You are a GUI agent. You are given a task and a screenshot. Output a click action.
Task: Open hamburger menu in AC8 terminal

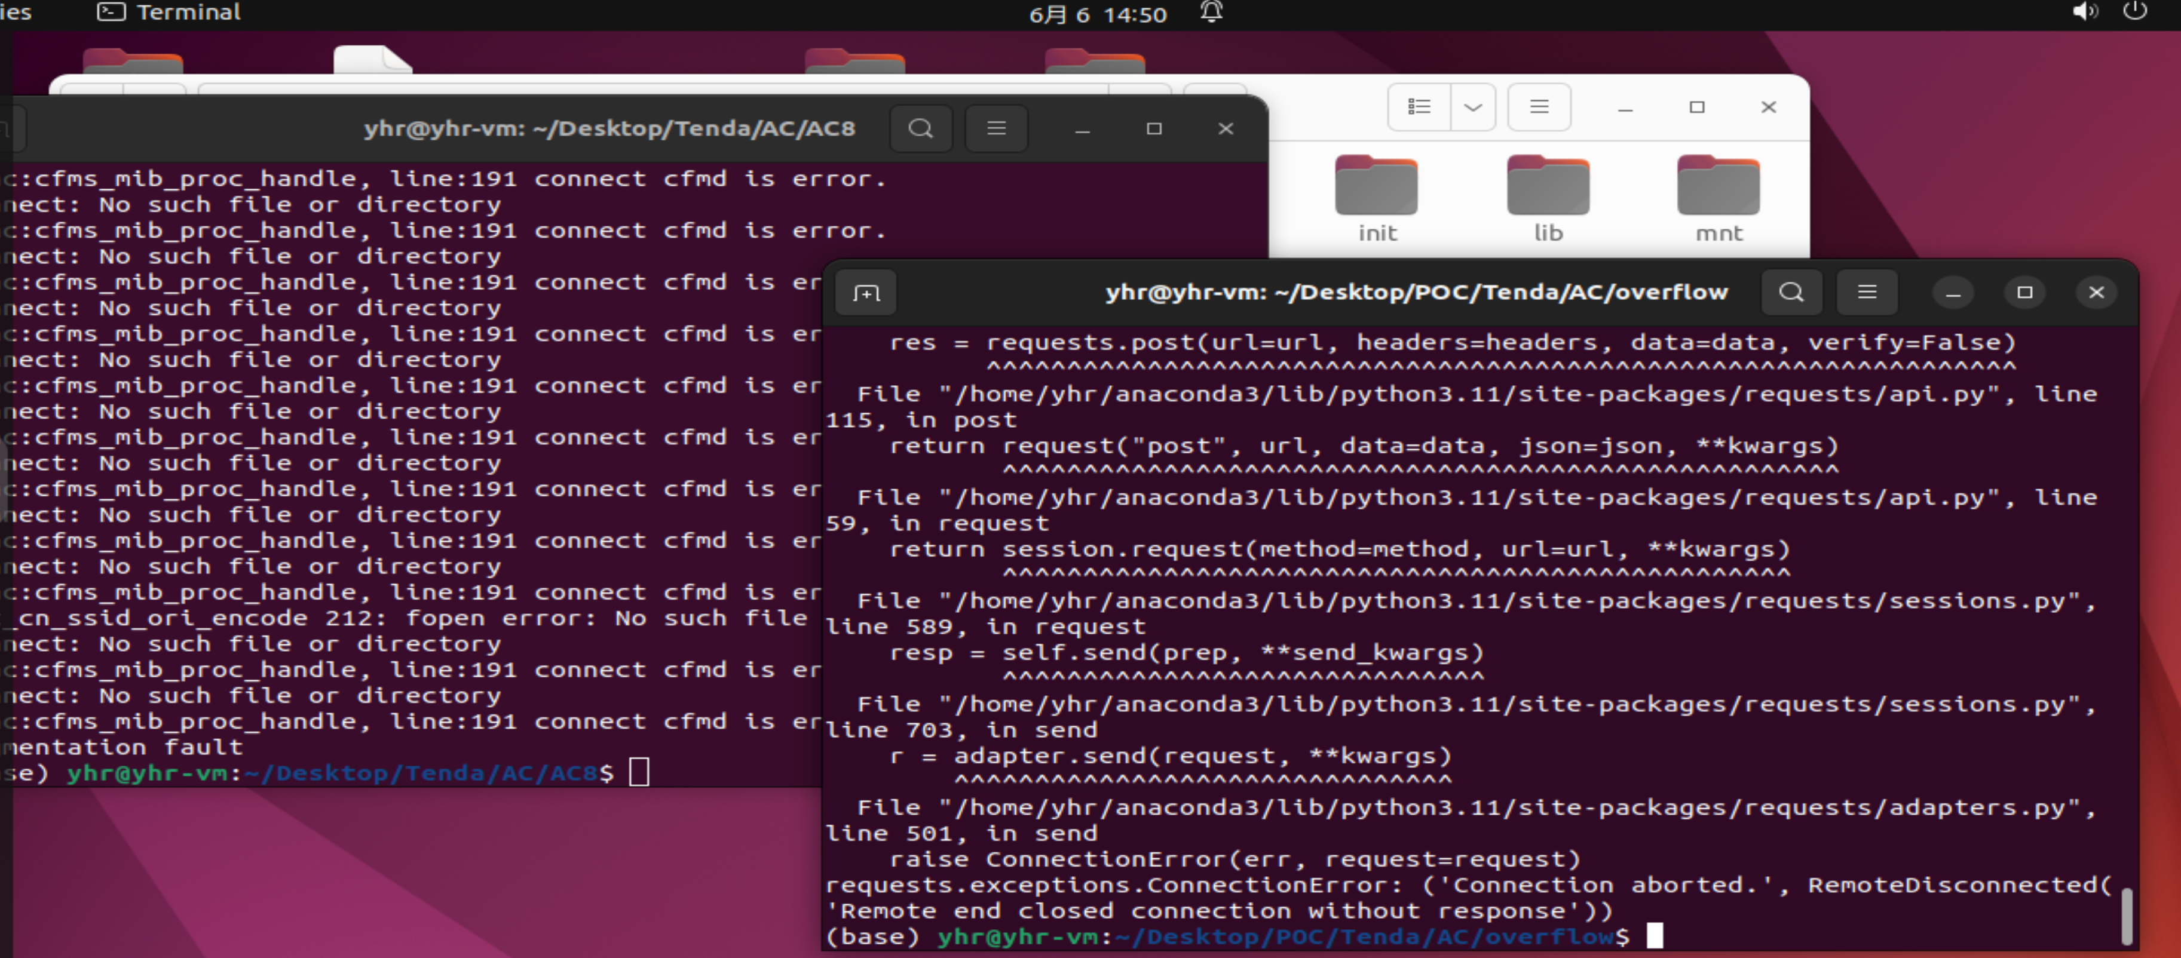[x=995, y=128]
